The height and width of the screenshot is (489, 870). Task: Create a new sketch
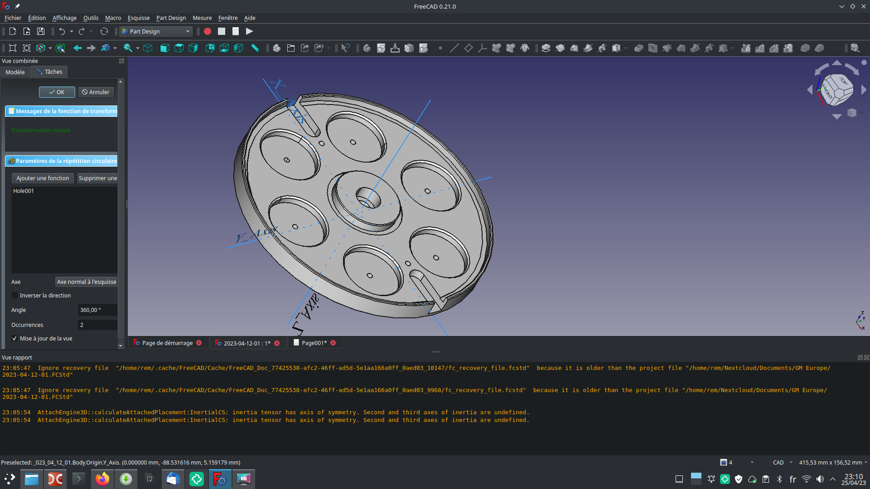coord(381,48)
